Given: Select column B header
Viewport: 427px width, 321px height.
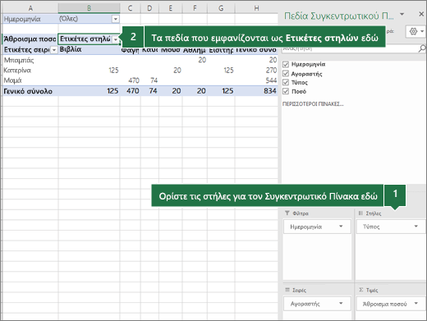Looking at the screenshot, I should click(x=89, y=8).
